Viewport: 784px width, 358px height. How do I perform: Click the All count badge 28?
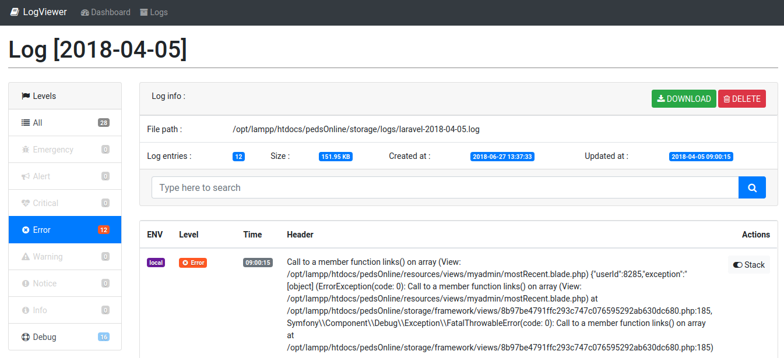104,123
